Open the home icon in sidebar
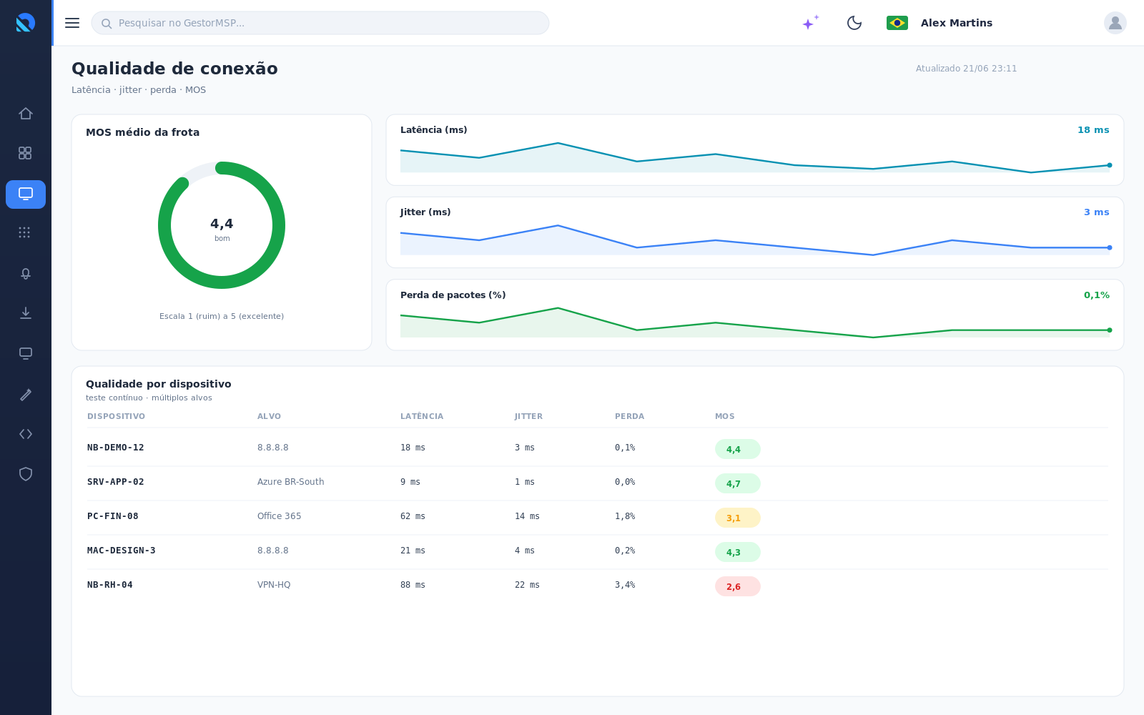 [x=26, y=114]
